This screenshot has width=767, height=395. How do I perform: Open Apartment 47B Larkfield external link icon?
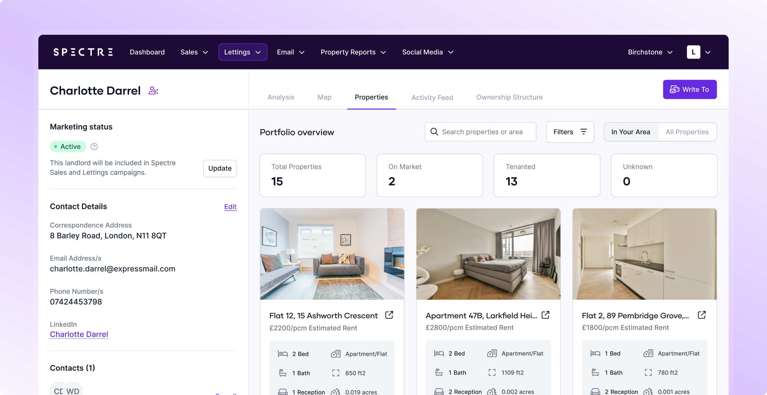(x=546, y=315)
